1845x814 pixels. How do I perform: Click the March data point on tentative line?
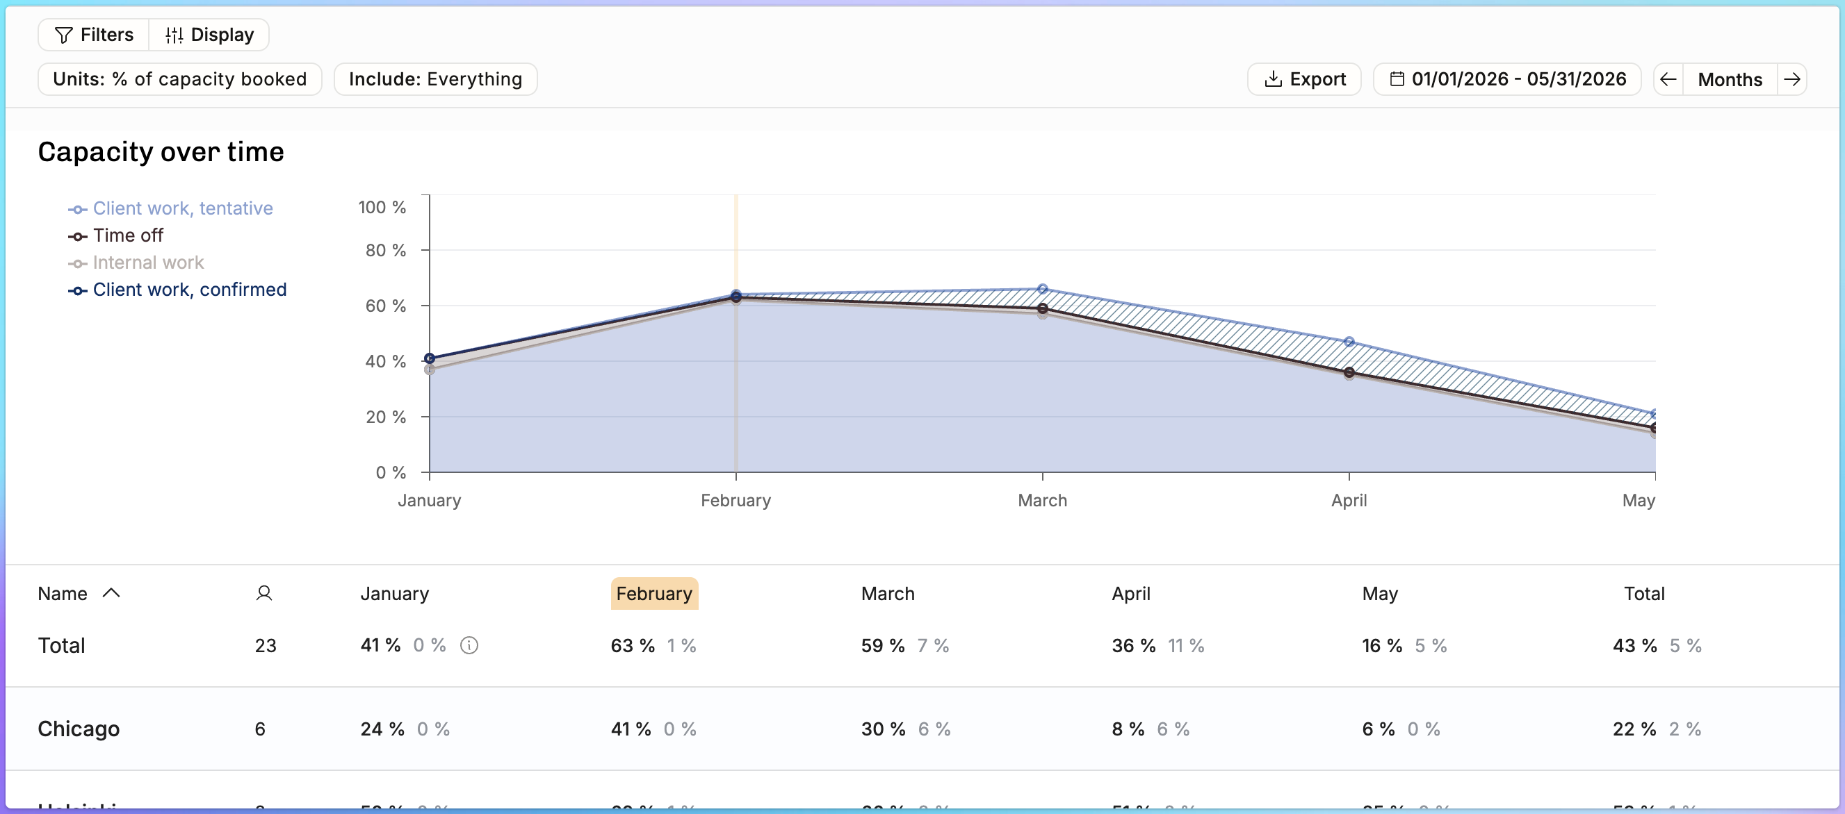tap(1042, 289)
